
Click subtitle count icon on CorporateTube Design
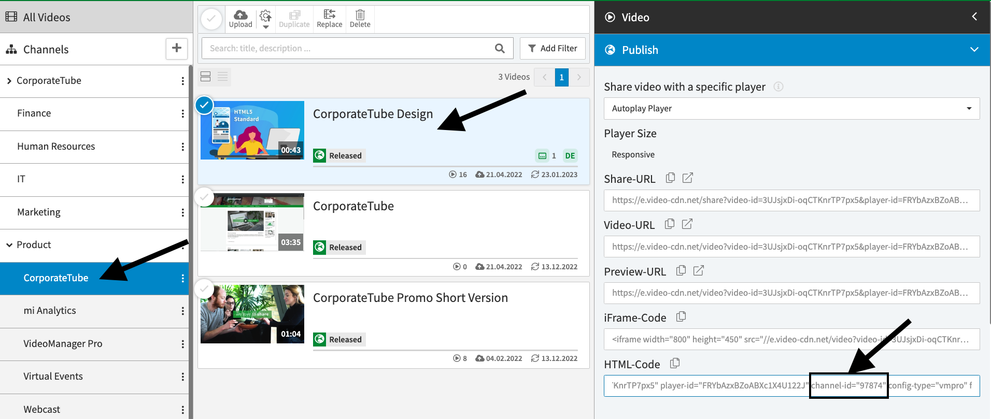point(542,156)
